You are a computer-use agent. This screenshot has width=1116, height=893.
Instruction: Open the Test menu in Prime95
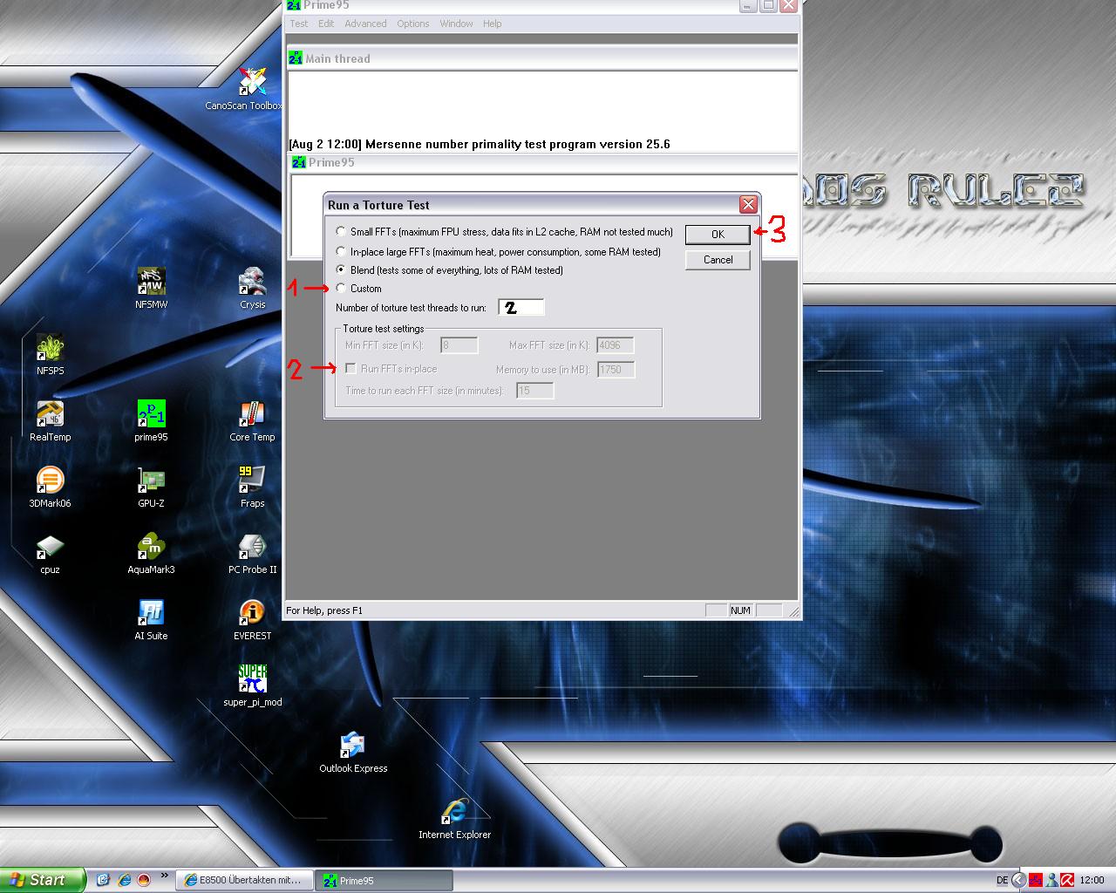point(299,24)
